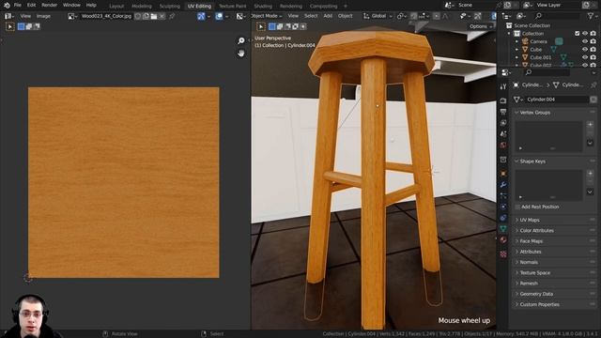Switch to the Layout workspace tab
The width and height of the screenshot is (601, 338).
116,7
